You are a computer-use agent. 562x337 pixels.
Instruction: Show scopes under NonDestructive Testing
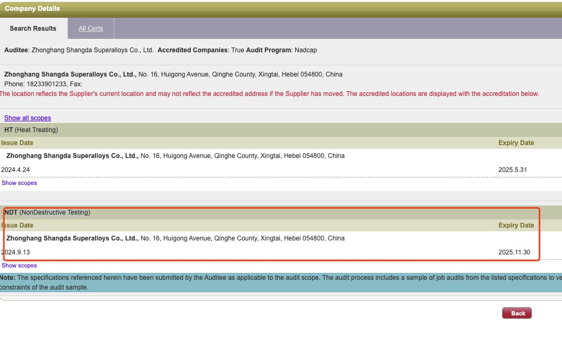tap(19, 265)
